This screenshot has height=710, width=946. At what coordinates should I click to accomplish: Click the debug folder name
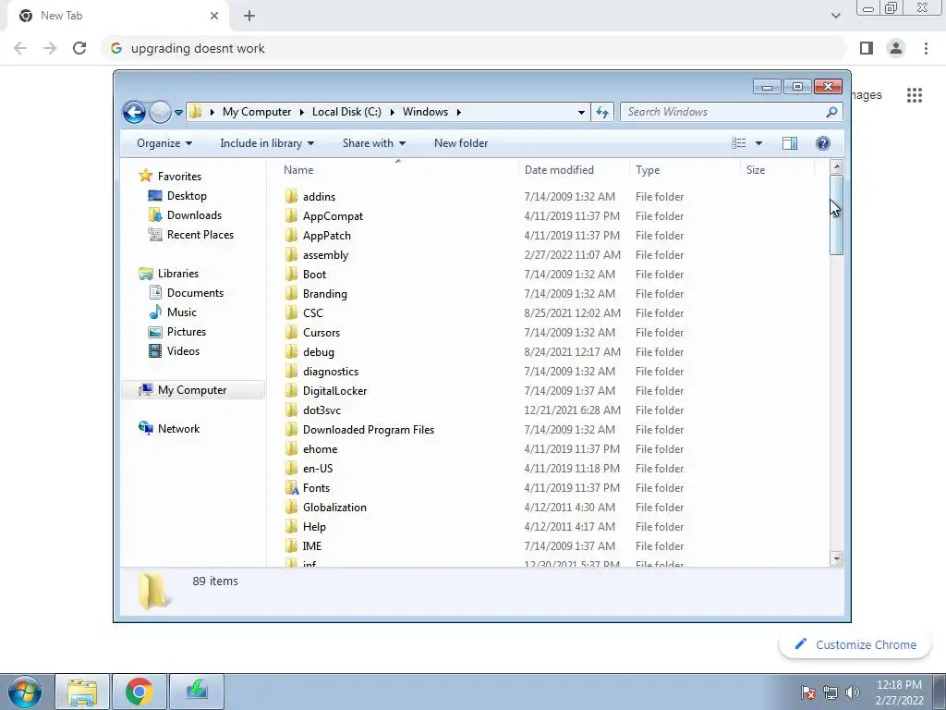[319, 352]
